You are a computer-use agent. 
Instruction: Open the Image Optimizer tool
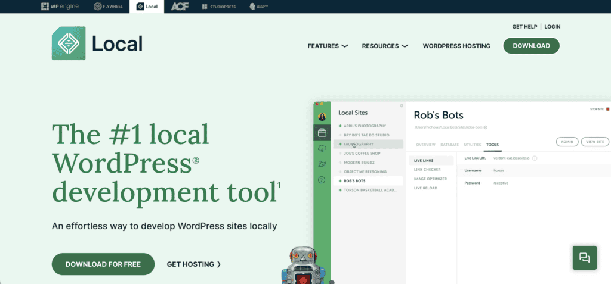(431, 179)
